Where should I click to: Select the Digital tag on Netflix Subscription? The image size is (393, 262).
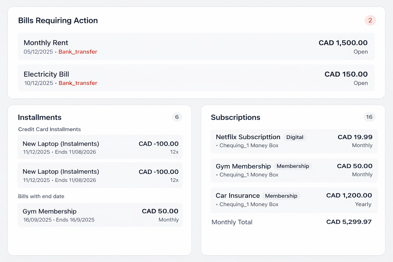(295, 137)
